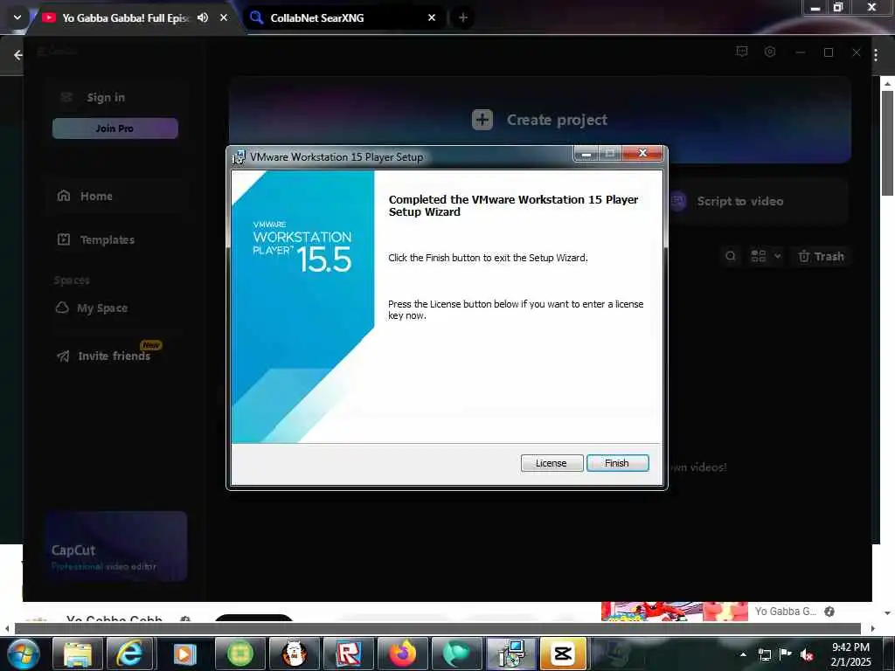Click the taskbar clock showing 9:42 PM

pos(851,654)
